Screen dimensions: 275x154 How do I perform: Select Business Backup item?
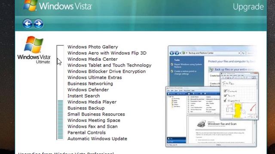[x=86, y=108]
